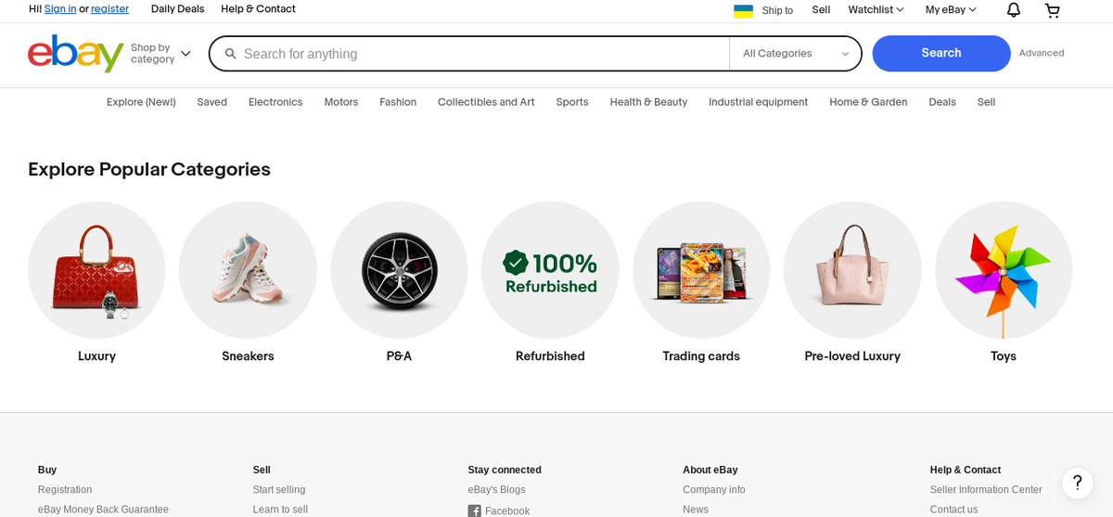Expand the Shop by category dropdown
This screenshot has width=1113, height=517.
160,54
